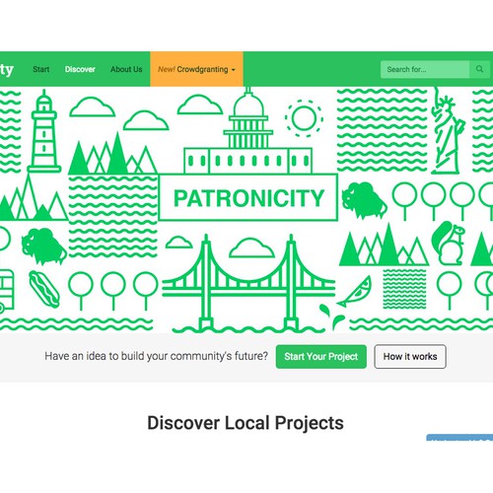Open the Discover nav item
Image resolution: width=493 pixels, height=493 pixels.
(80, 69)
